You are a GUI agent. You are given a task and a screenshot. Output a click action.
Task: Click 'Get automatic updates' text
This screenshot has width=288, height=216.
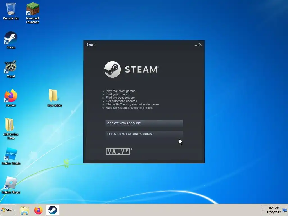[x=121, y=101]
